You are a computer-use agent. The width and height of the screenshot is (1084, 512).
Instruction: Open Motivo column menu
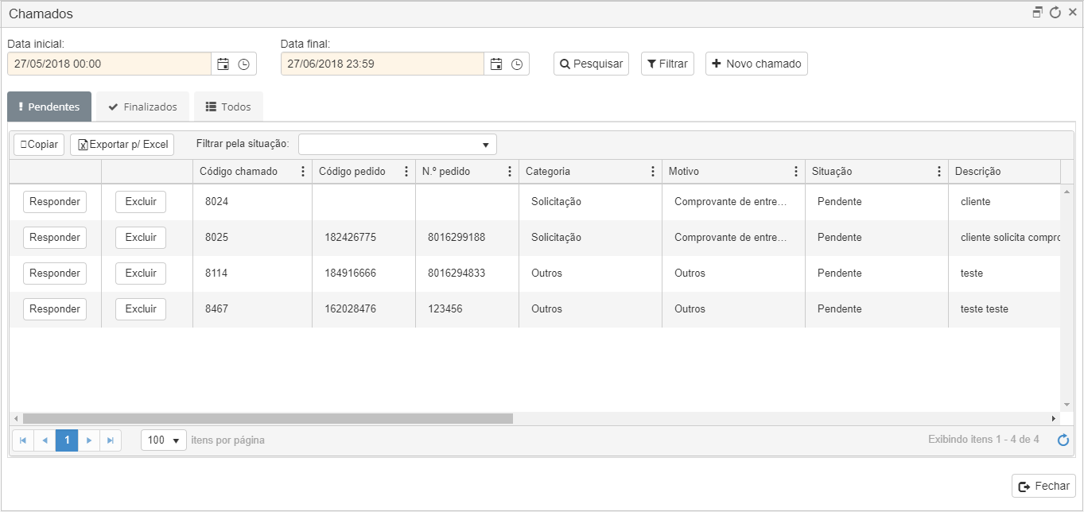795,172
